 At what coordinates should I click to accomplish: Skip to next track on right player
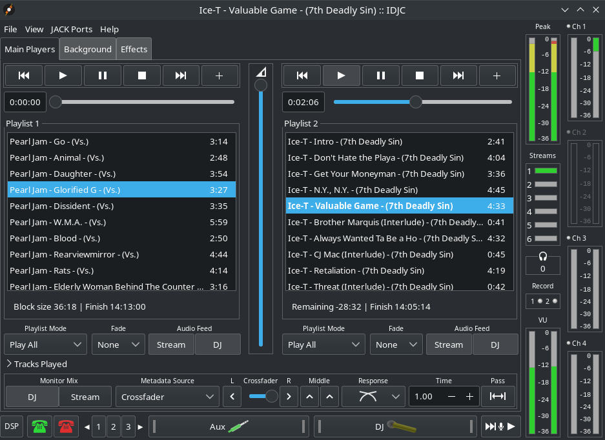[458, 75]
